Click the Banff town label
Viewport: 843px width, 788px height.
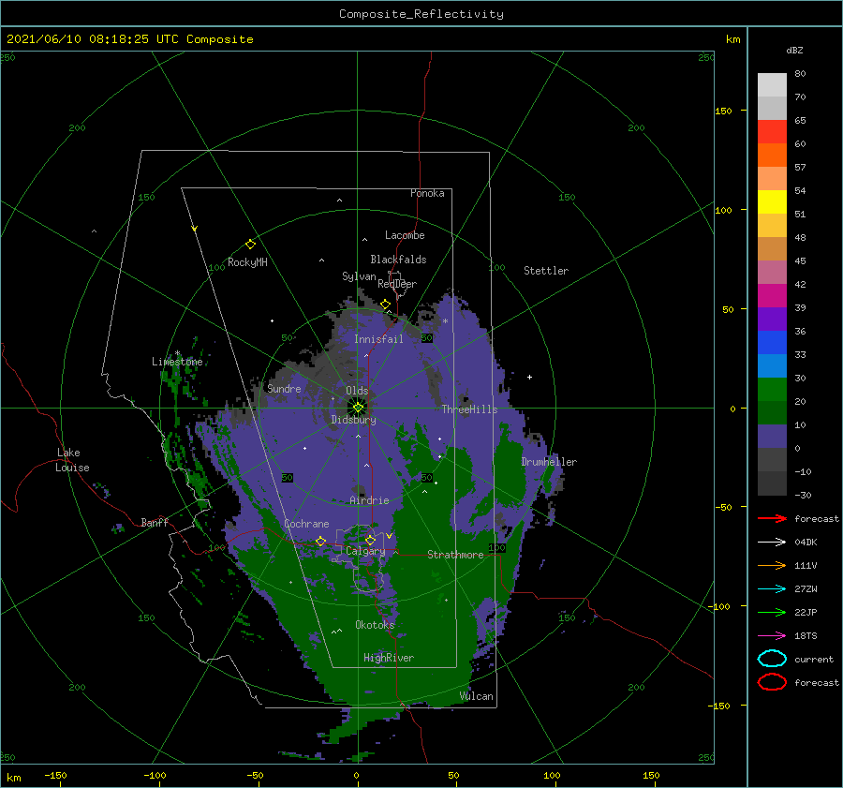(x=155, y=522)
